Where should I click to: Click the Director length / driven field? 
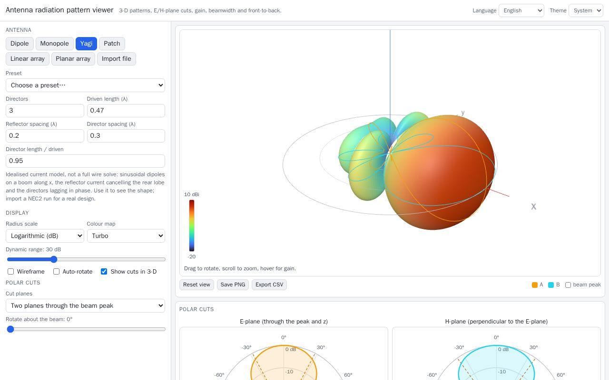[85, 161]
